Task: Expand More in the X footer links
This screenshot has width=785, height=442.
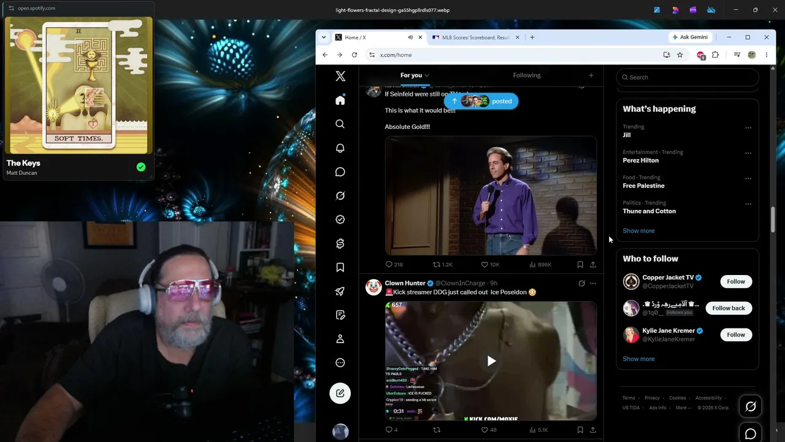Action: click(x=683, y=408)
